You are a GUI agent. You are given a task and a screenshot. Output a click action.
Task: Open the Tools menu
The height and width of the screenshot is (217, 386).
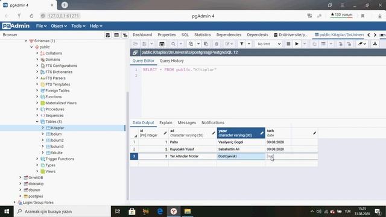coord(78,26)
